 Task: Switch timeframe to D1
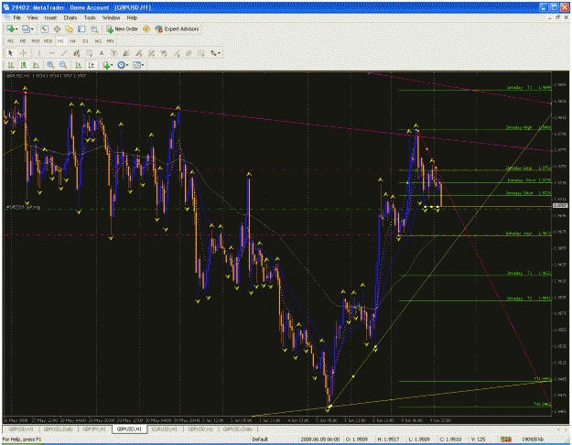click(x=85, y=41)
